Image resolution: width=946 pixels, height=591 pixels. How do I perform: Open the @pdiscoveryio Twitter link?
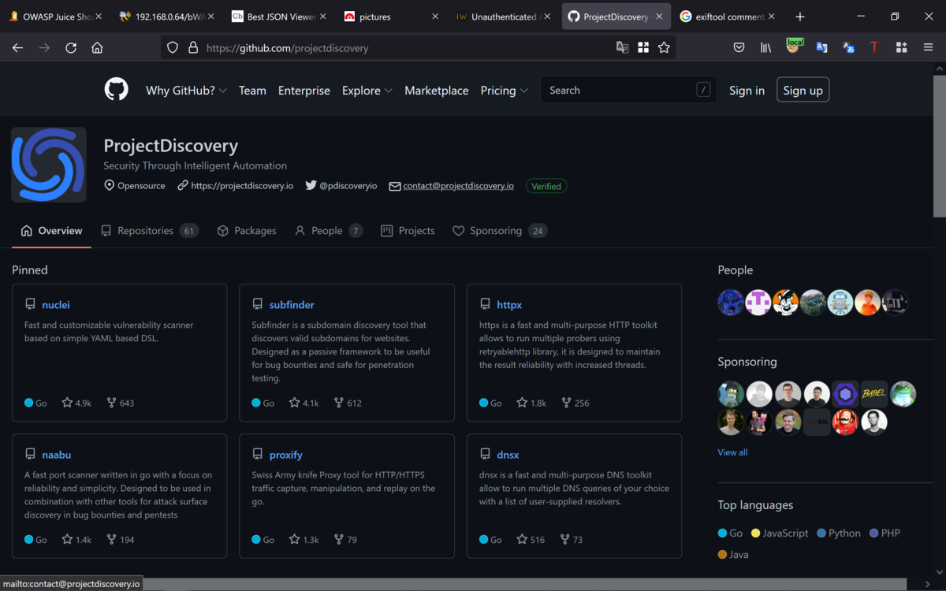click(x=348, y=186)
